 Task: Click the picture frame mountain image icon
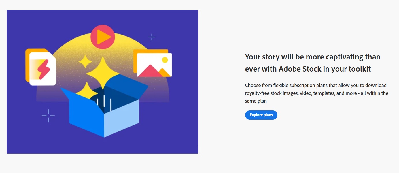click(x=154, y=65)
